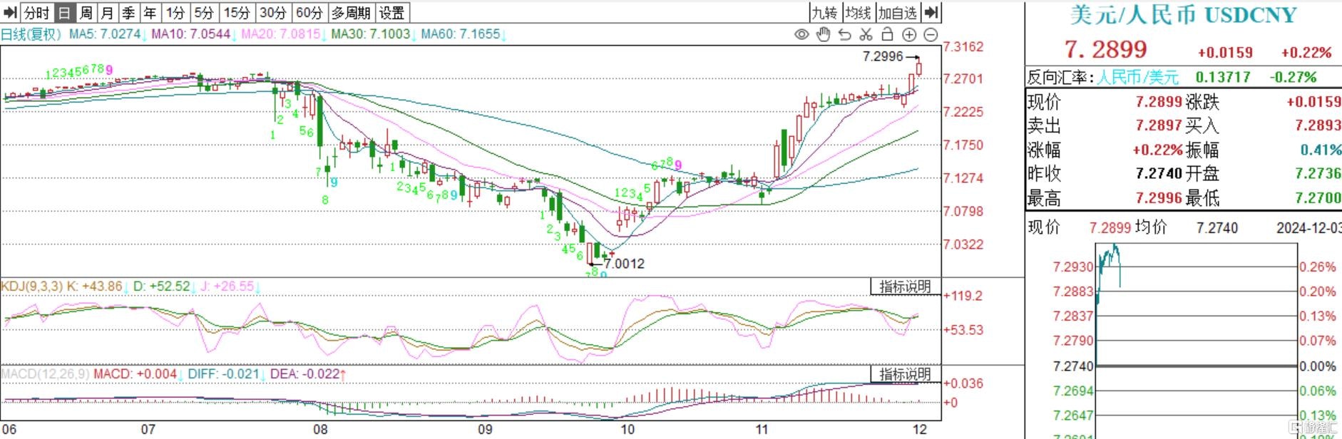
Task: Click the right-side panel arrow icon
Action: coord(931,13)
